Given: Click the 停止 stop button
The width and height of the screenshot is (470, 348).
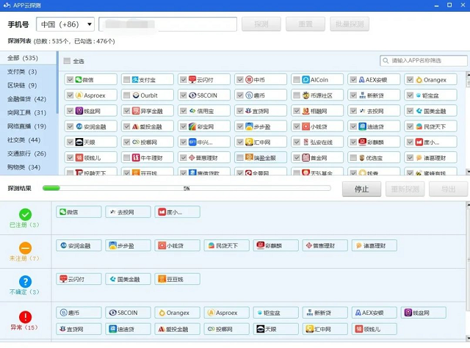Looking at the screenshot, I should (x=362, y=189).
